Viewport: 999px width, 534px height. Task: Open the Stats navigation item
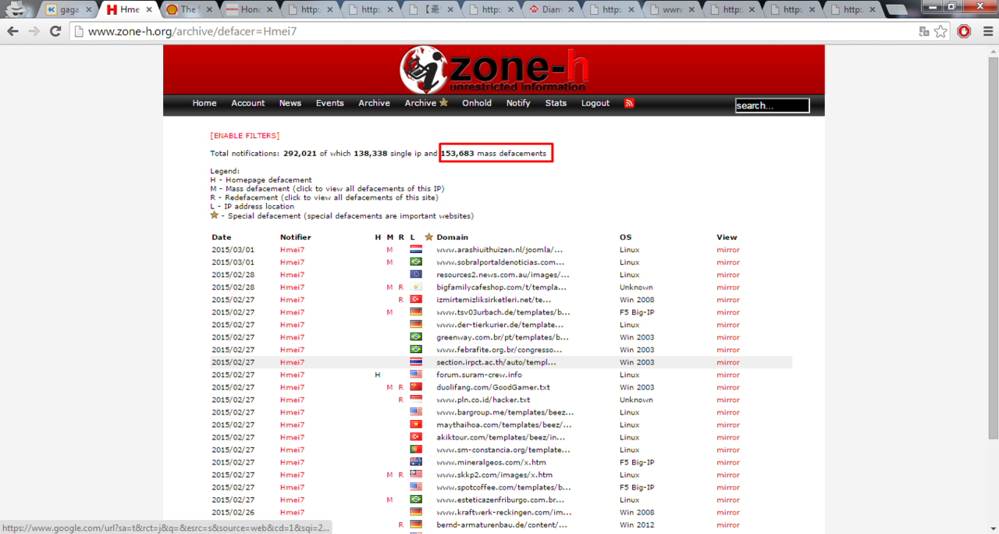pos(556,103)
